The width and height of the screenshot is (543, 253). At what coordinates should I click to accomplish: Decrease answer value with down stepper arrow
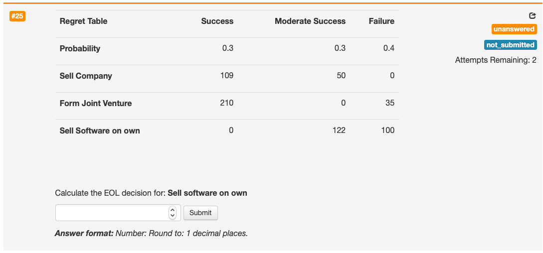tap(173, 216)
